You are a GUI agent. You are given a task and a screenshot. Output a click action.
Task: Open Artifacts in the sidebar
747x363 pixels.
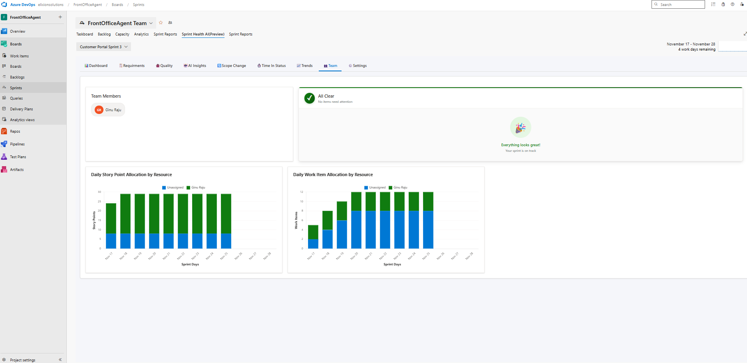[x=17, y=170]
